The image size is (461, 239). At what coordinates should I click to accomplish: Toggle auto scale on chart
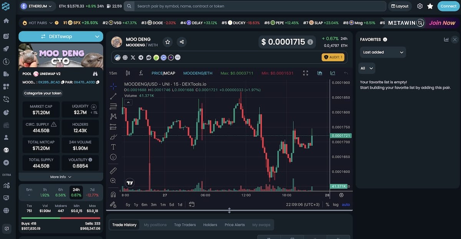(346, 205)
